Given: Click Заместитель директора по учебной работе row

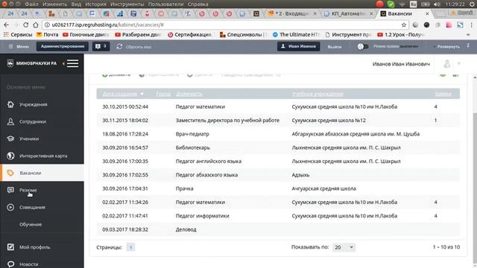Looking at the screenshot, I should [278, 121].
